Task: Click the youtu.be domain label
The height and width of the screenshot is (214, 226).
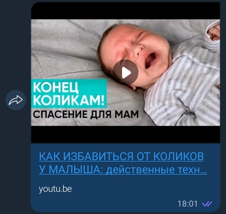Action: tap(55, 189)
